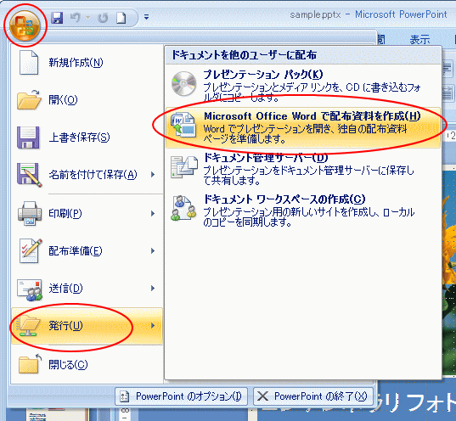Expand the 印刷 submenu arrow

coord(153,213)
